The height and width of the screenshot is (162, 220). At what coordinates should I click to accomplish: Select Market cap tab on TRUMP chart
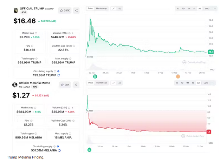tap(101, 8)
